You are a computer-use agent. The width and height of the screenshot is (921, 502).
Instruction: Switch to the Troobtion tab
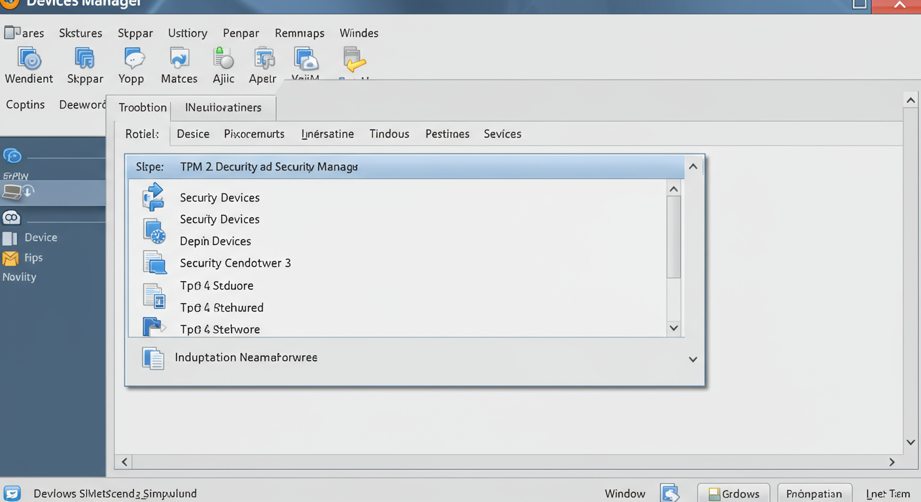pyautogui.click(x=143, y=108)
